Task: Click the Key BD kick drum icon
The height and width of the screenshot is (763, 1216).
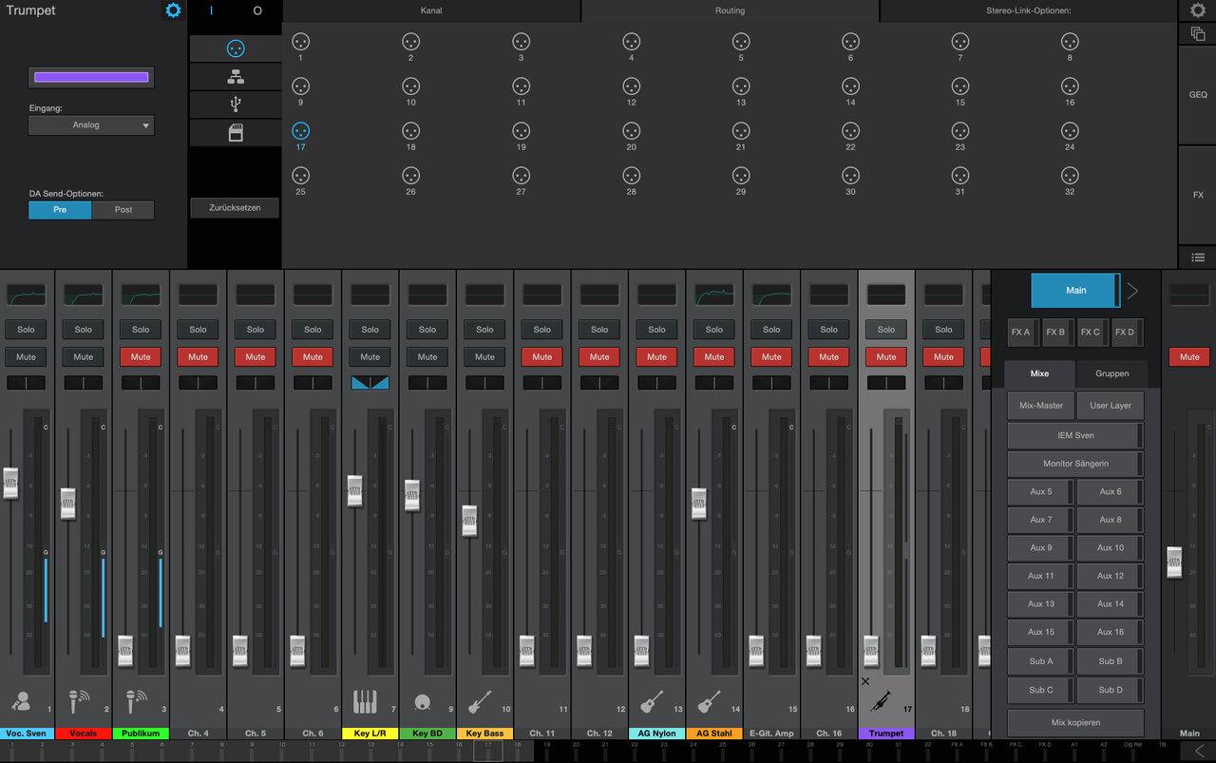Action: tap(423, 703)
